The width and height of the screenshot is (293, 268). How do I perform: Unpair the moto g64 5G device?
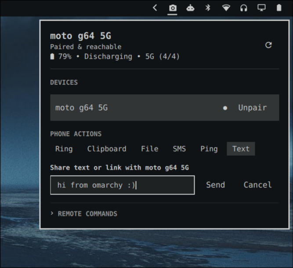tap(253, 108)
